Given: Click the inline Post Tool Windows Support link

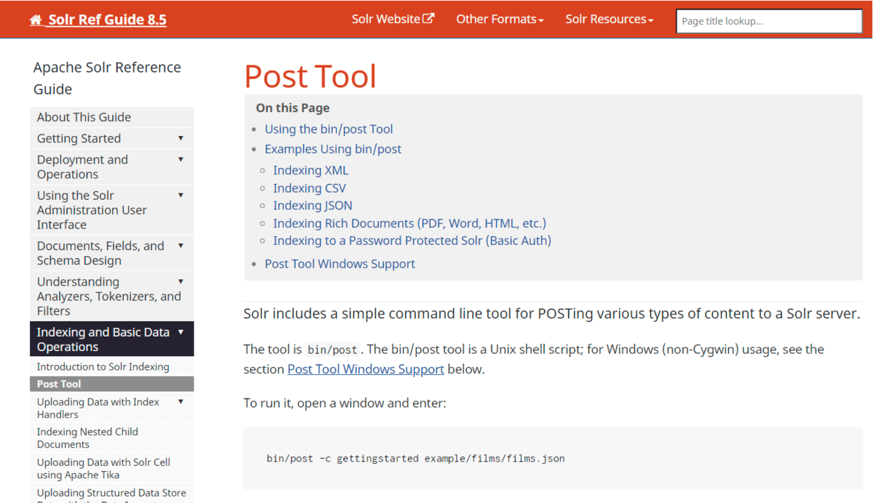Looking at the screenshot, I should point(365,369).
